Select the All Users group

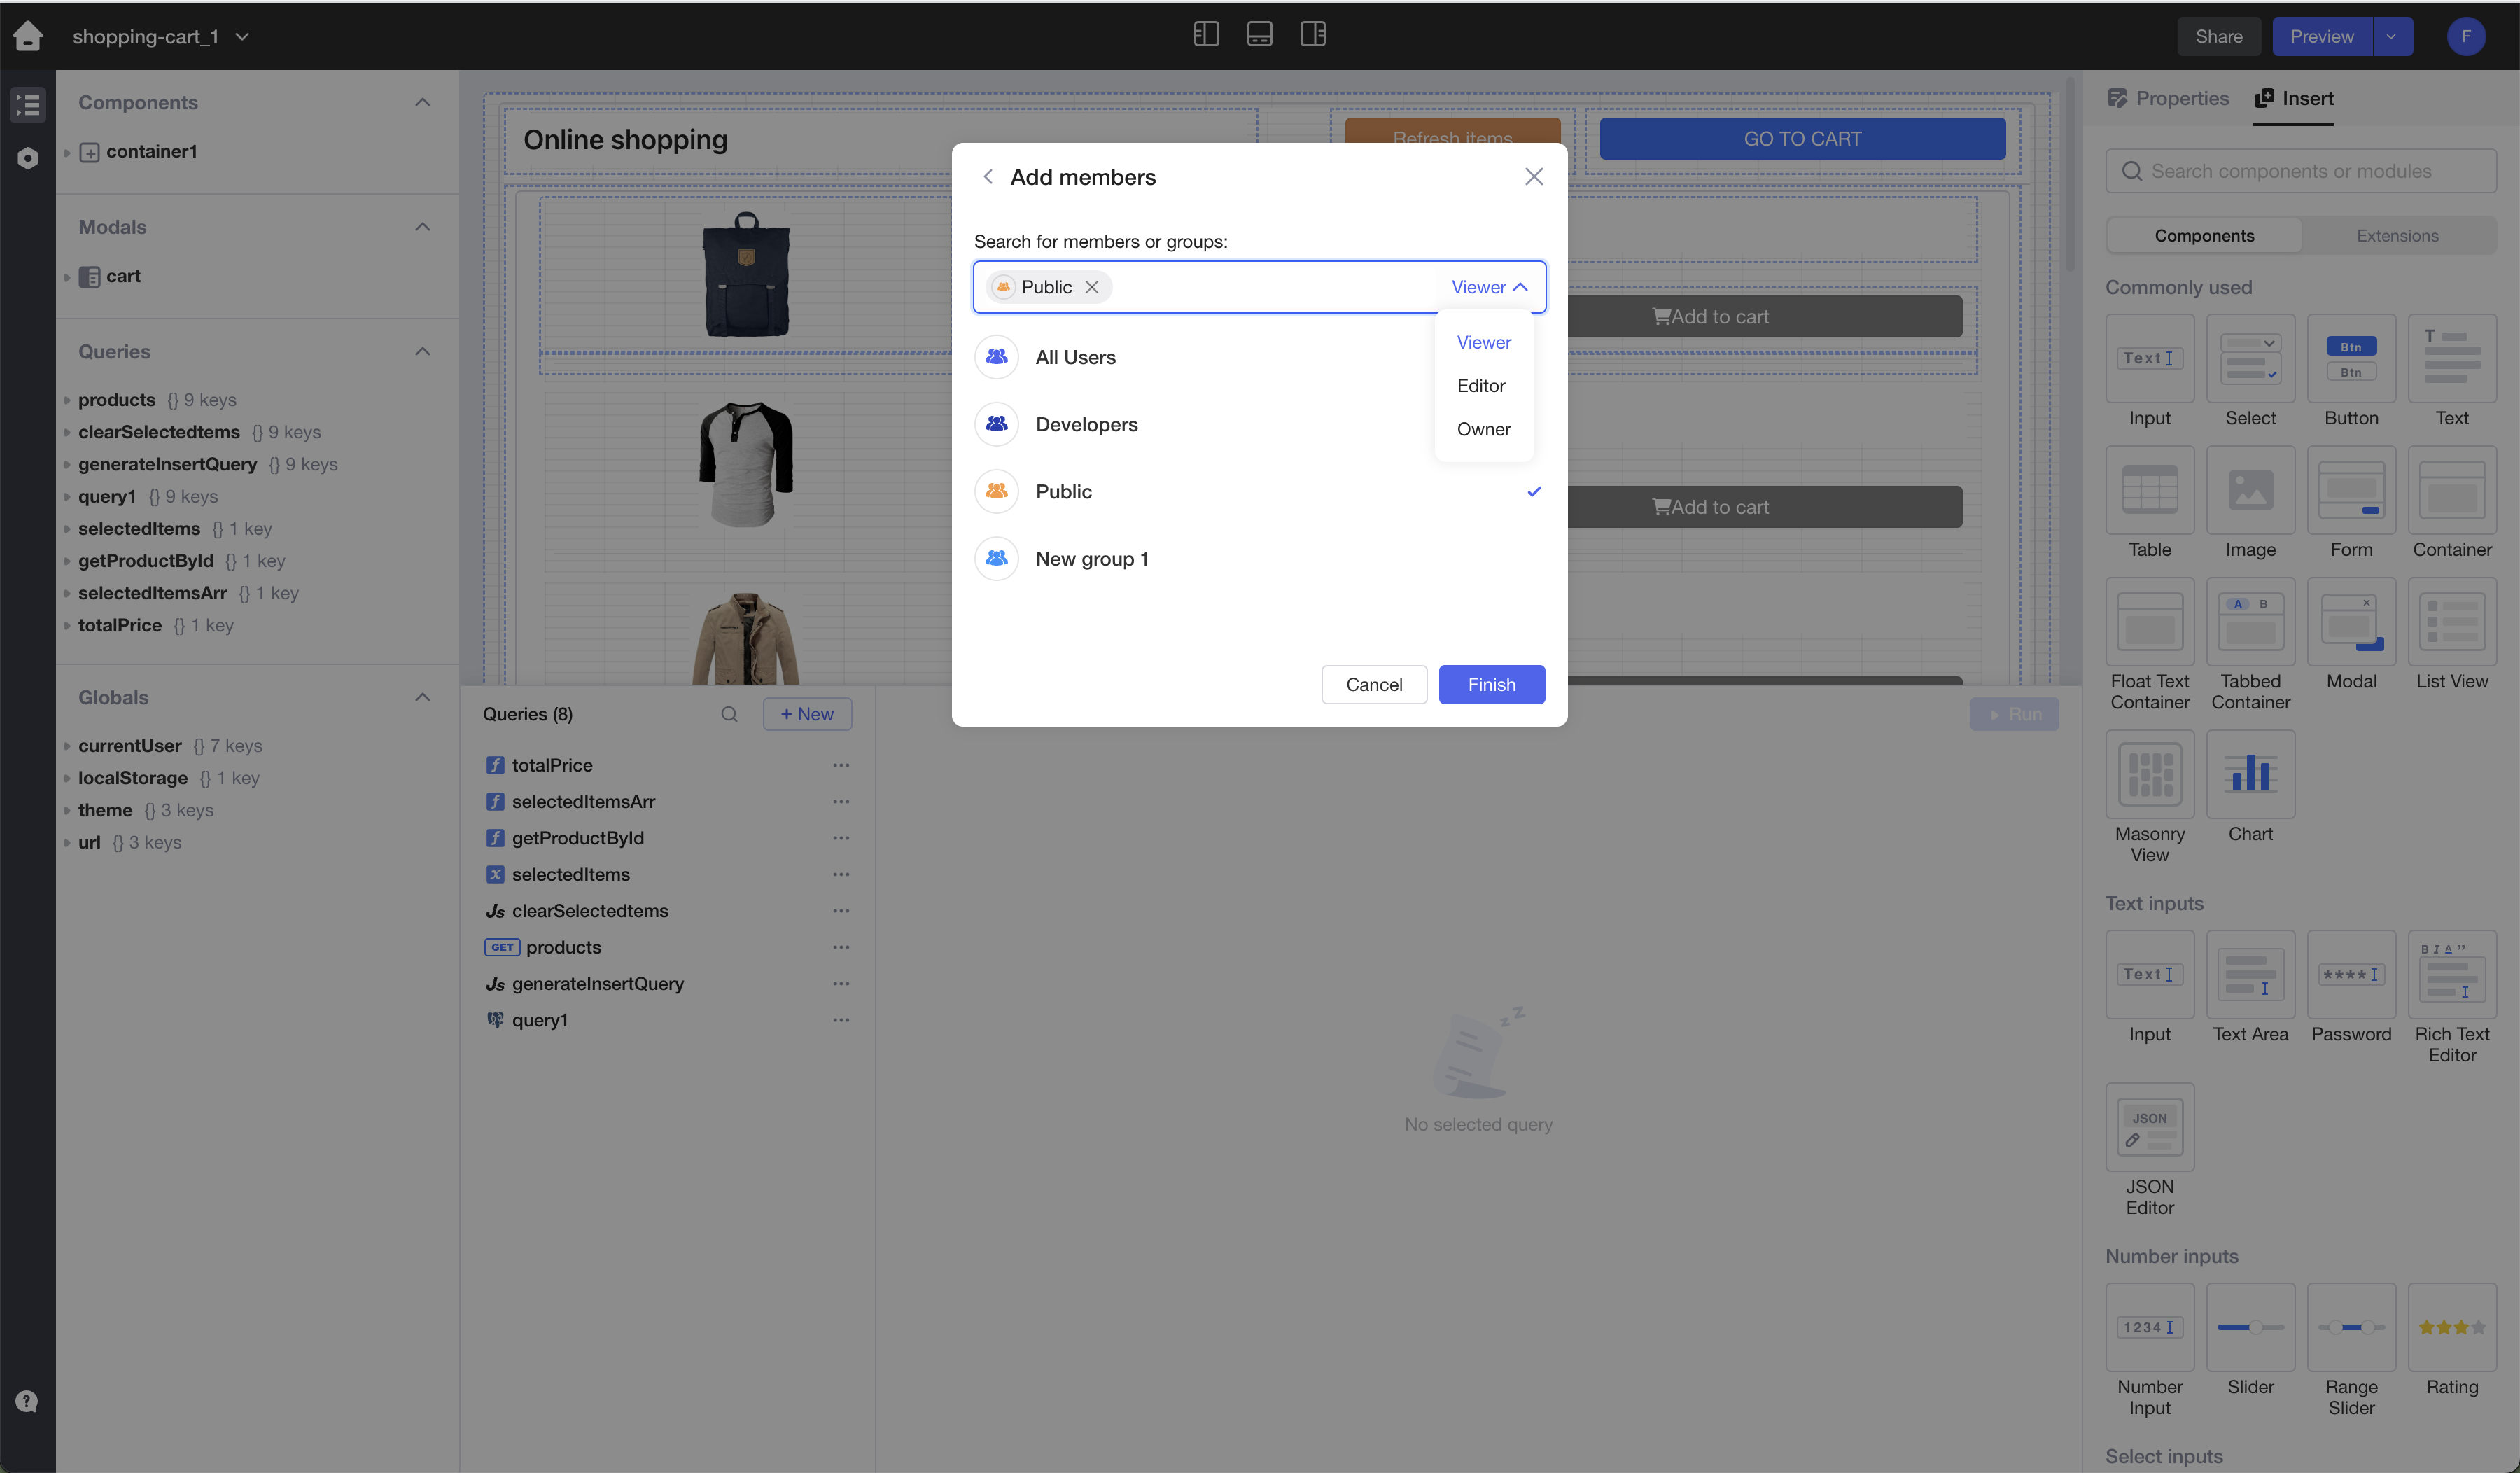pos(1075,357)
